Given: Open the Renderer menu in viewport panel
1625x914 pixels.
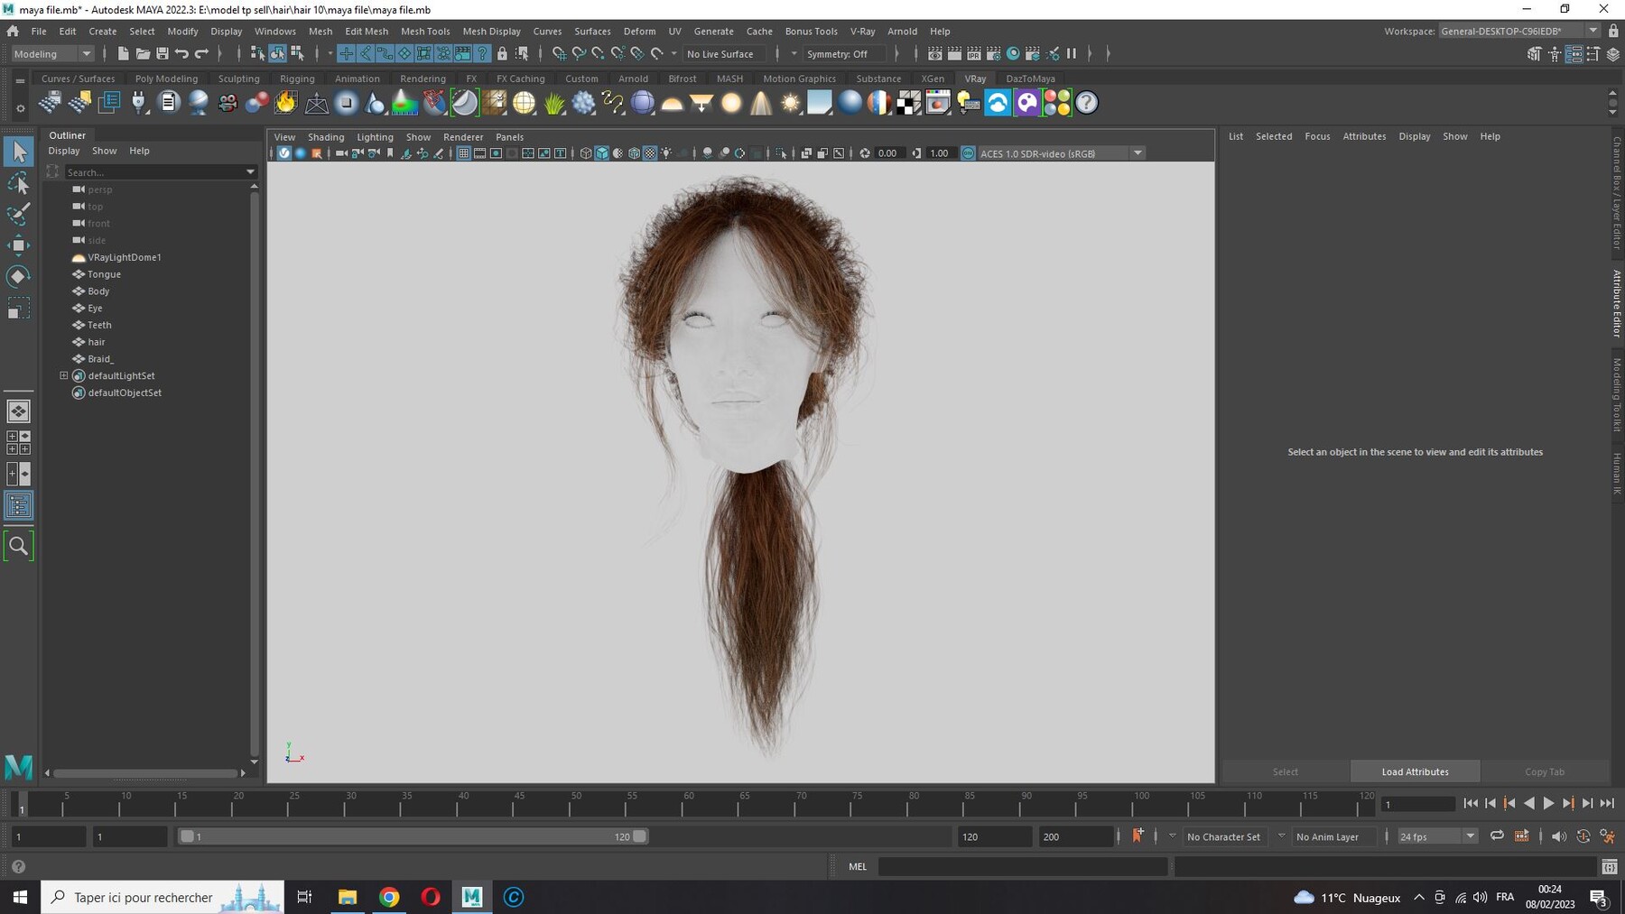Looking at the screenshot, I should (463, 137).
